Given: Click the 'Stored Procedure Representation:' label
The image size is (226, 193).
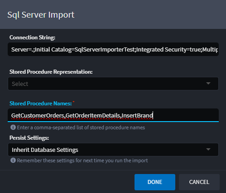Looking at the screenshot, I should [51, 72].
